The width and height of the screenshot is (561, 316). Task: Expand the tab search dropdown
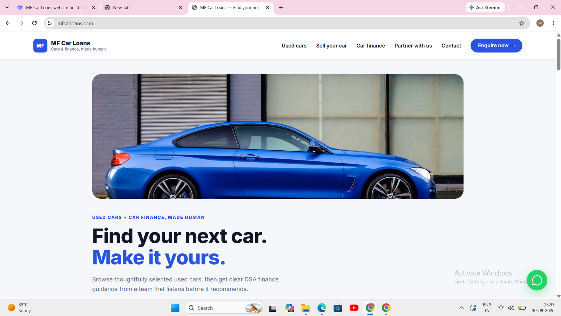point(7,7)
